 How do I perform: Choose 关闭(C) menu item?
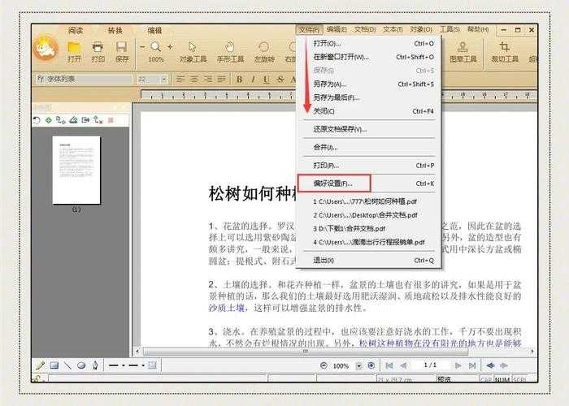pyautogui.click(x=369, y=111)
